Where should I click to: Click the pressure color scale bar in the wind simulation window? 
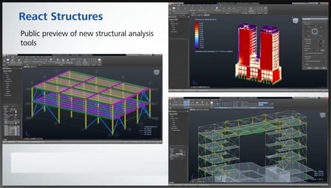[x=197, y=35]
